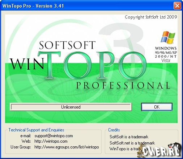Click the 'e-mail:' label
This screenshot has width=183, height=159.
[26, 136]
